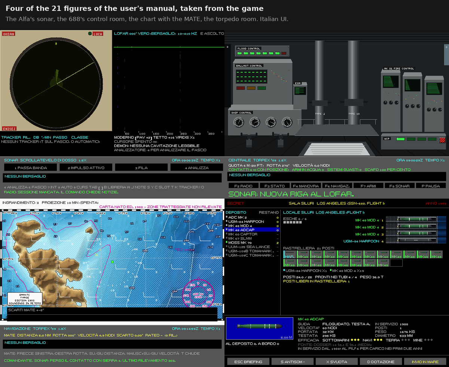Click the Type 18 periscope
Screen dimensions: 449x367
click(353, 82)
